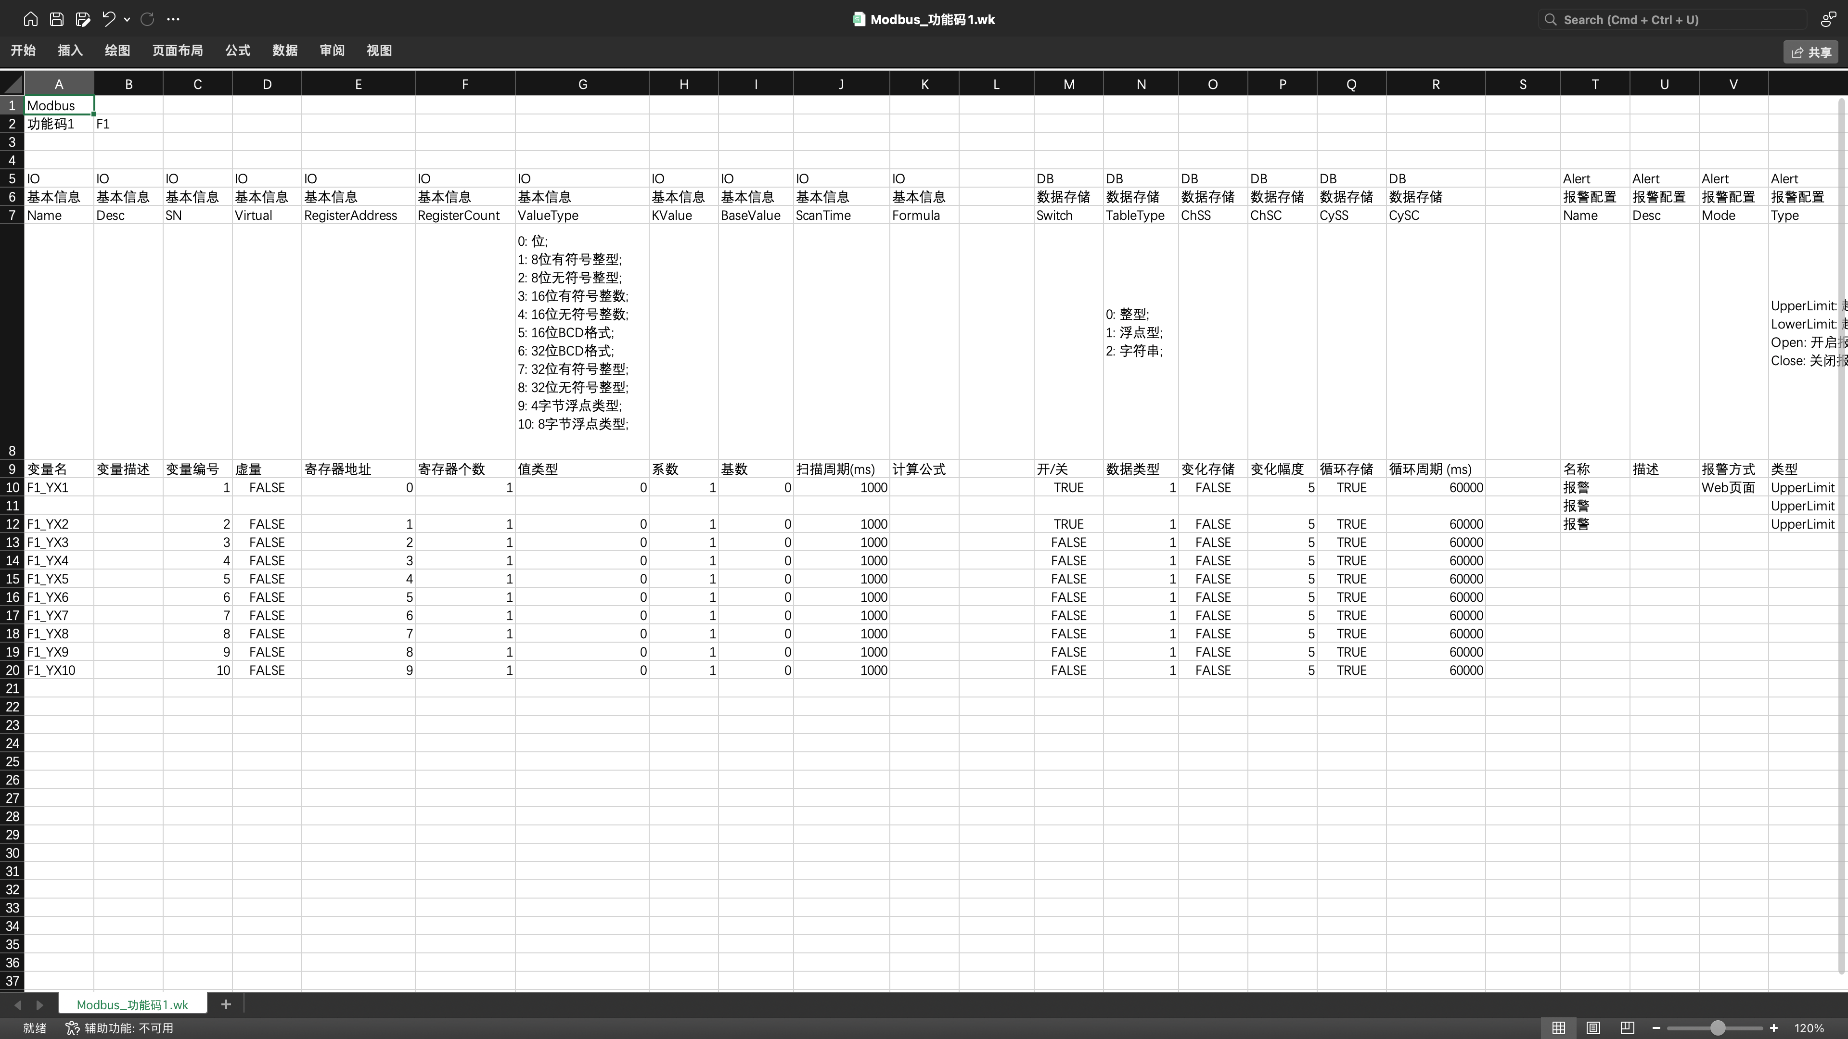Add a new sheet with plus button
Screen dimensions: 1848x1039
click(226, 1004)
